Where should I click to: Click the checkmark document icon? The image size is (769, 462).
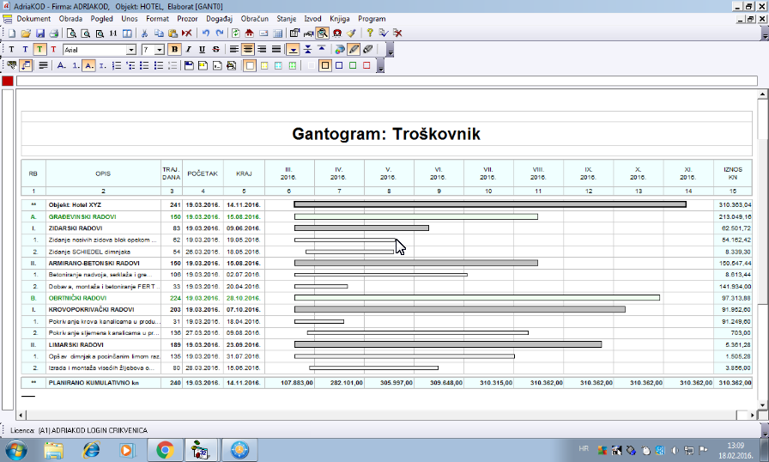[x=384, y=33]
